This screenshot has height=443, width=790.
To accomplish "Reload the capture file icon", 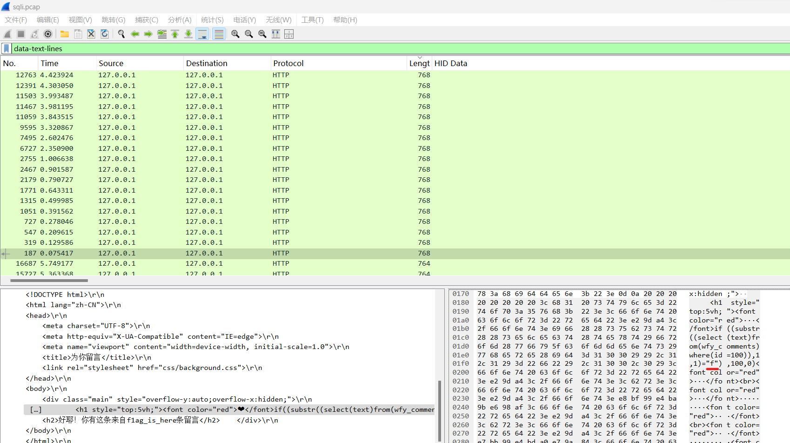I will (105, 34).
